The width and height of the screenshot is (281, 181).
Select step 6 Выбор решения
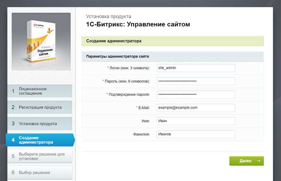coord(40,173)
